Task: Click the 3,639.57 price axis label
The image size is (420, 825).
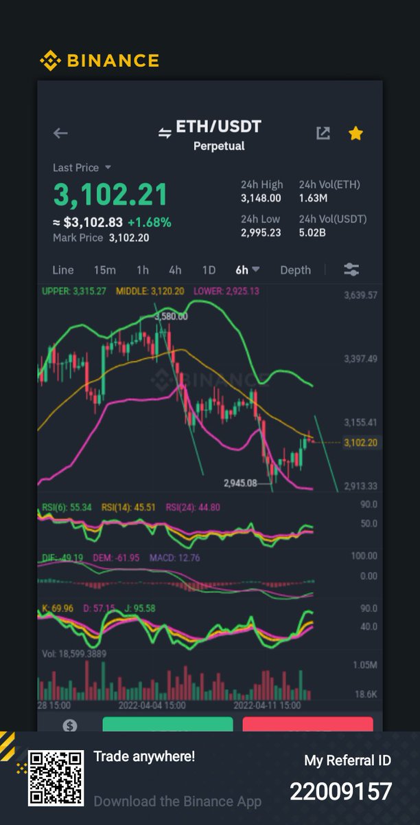Action: tap(361, 296)
